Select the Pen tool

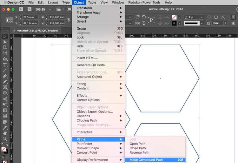point(5,76)
